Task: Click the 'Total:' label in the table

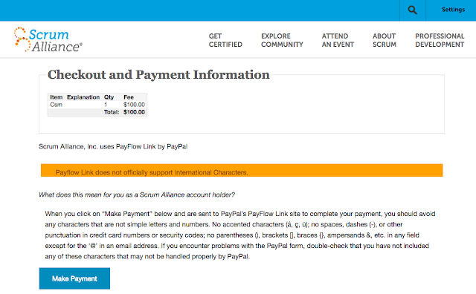Action: click(112, 112)
